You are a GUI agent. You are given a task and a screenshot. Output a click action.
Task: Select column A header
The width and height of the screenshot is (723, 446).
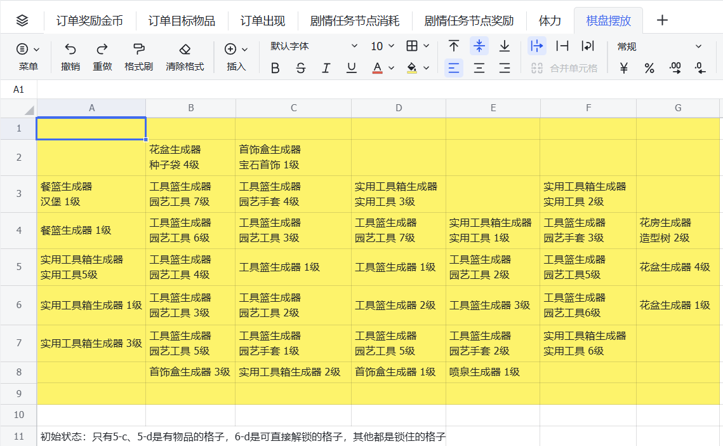coord(91,108)
